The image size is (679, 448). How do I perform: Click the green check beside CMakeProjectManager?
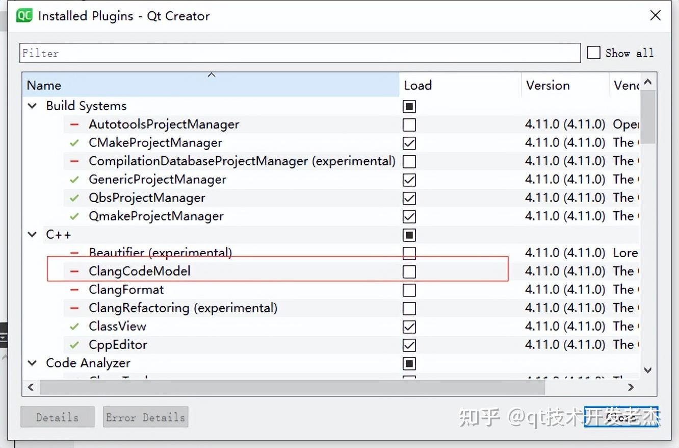pos(74,143)
